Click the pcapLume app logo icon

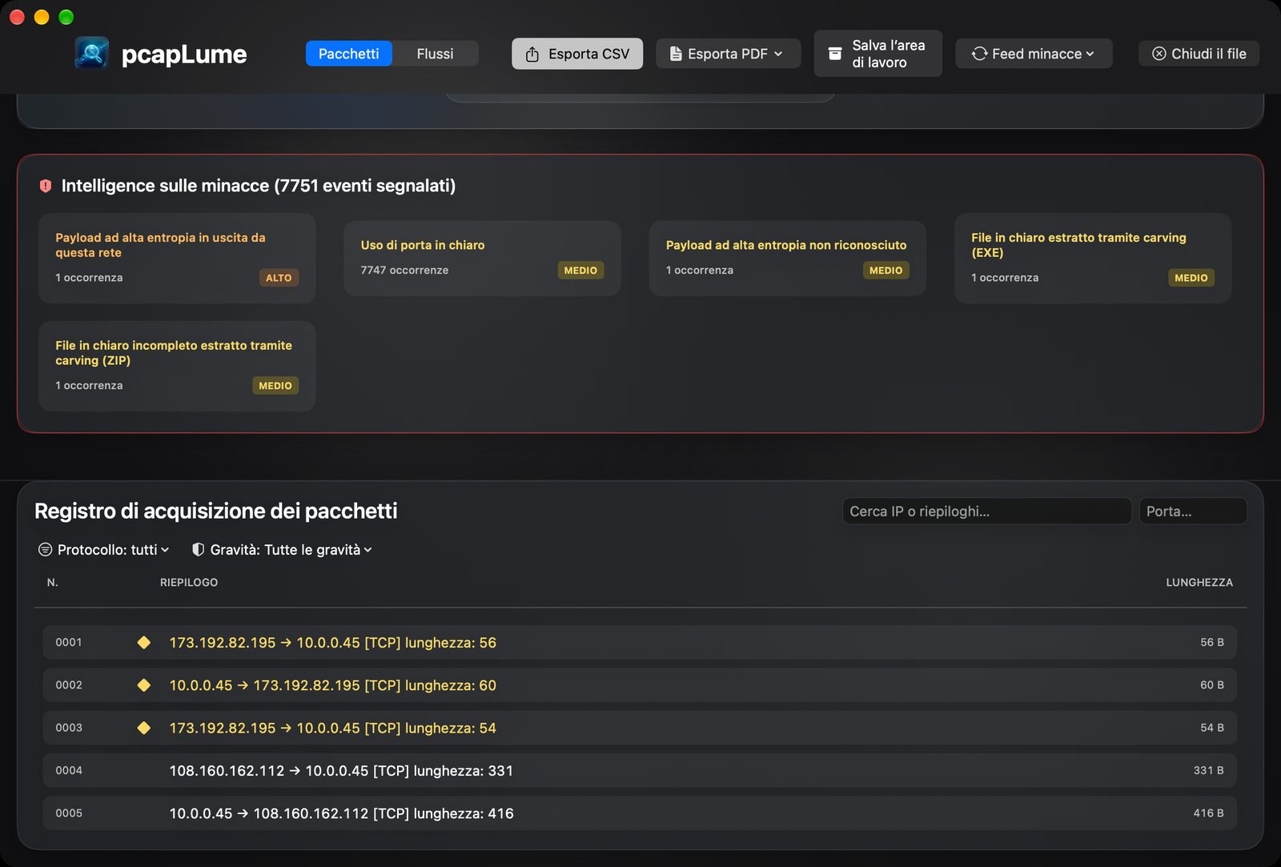tap(92, 54)
